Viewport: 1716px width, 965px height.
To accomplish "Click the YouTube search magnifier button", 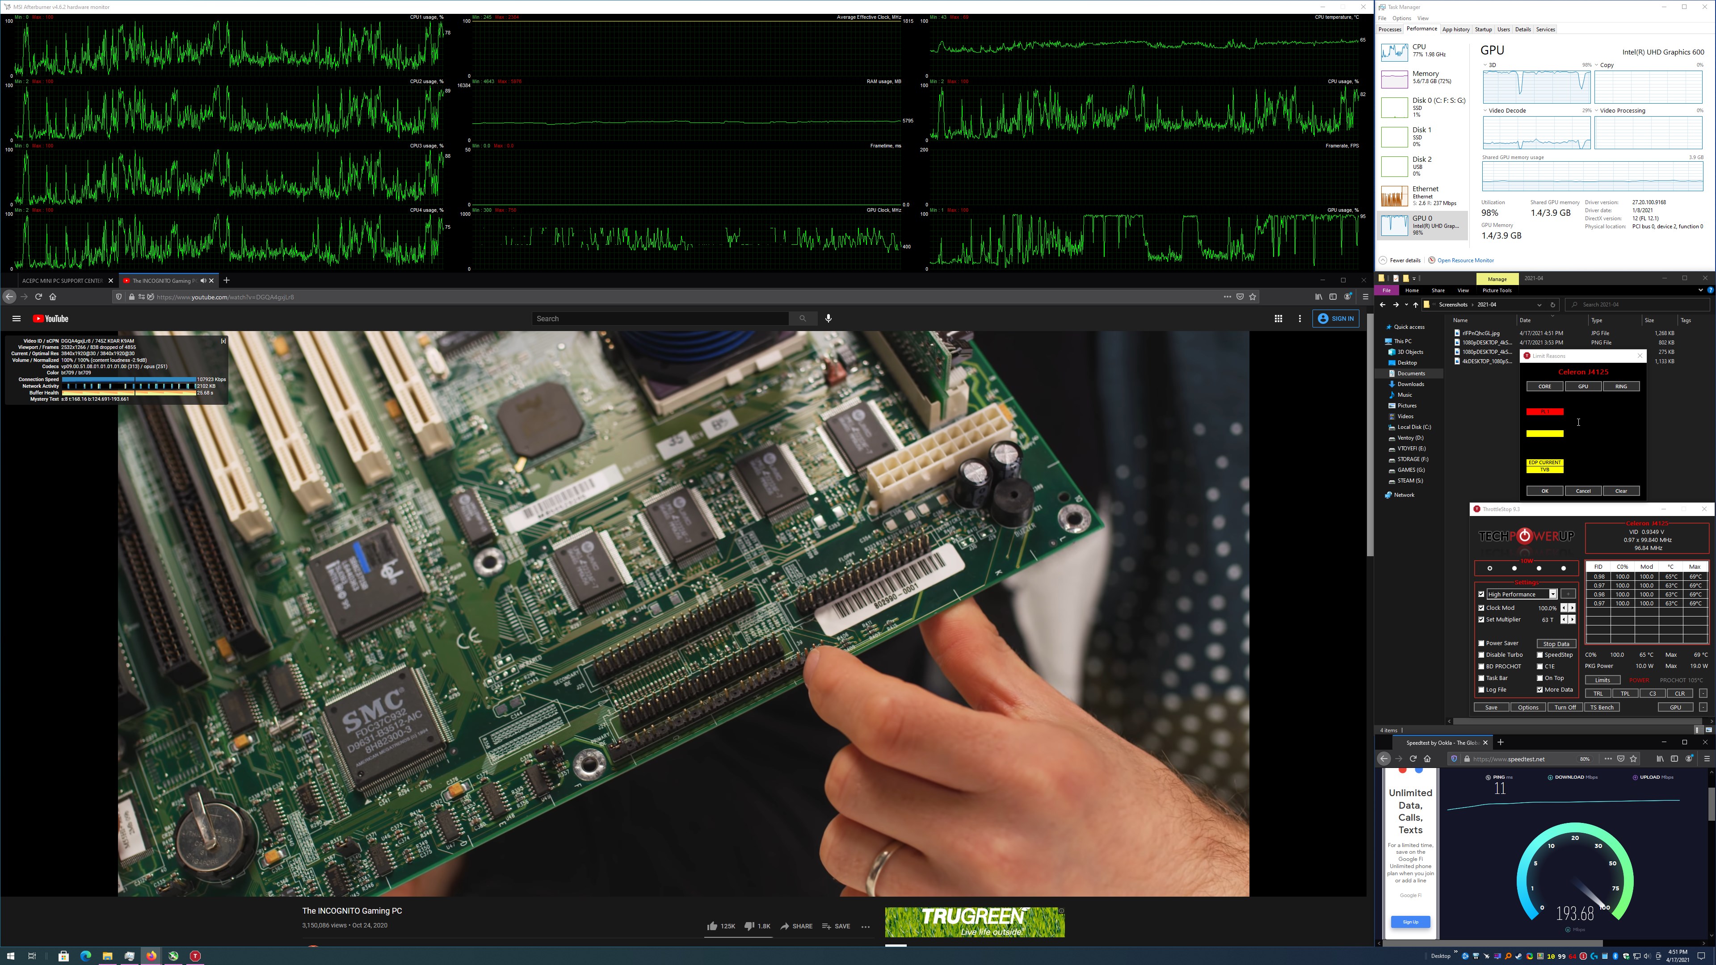I will (x=802, y=319).
